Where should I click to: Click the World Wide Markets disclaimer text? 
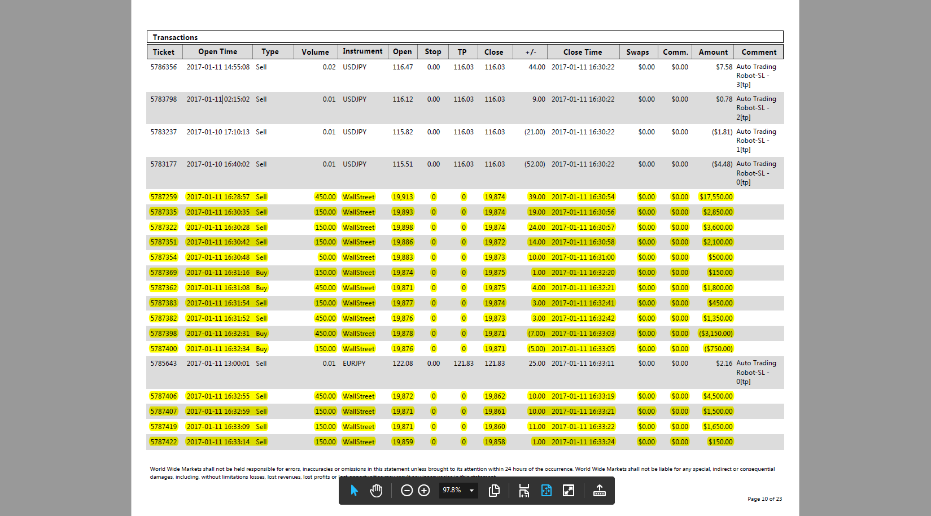pyautogui.click(x=462, y=473)
